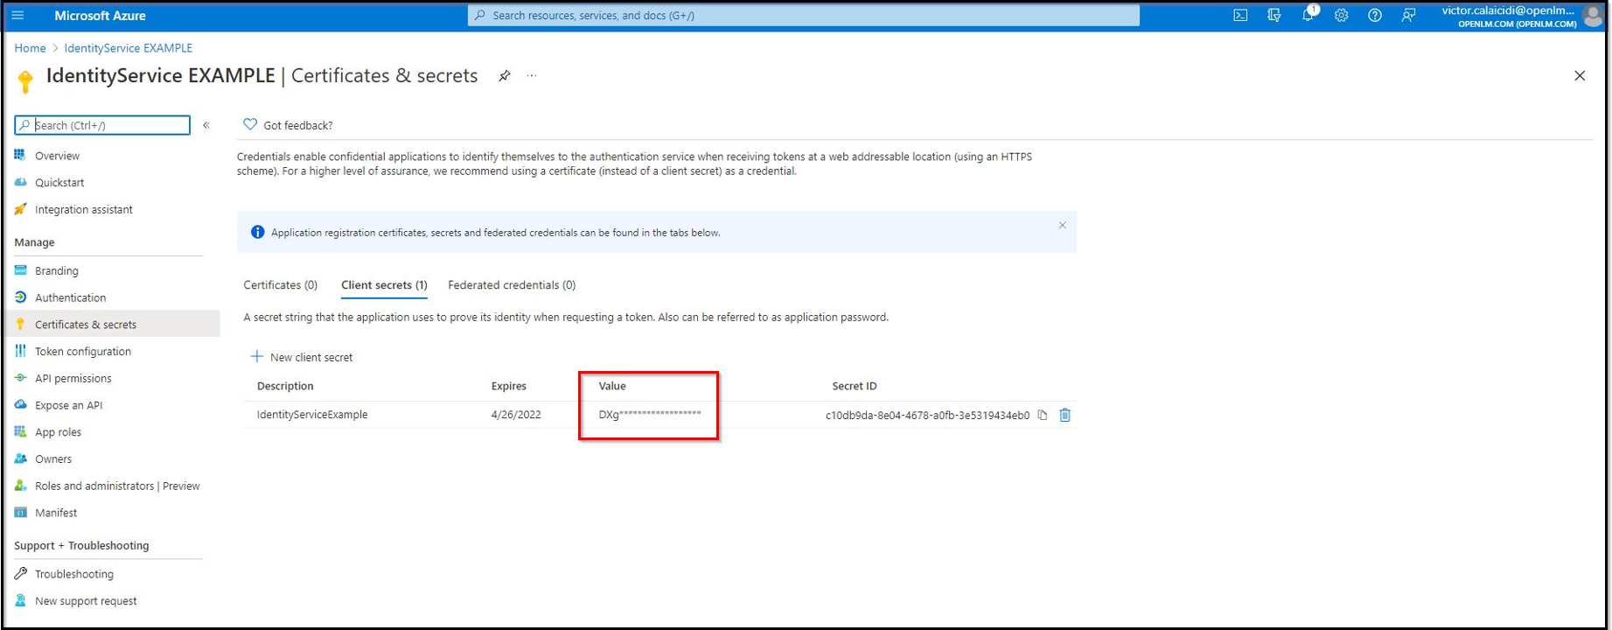Open the notifications bell icon
The height and width of the screenshot is (630, 1612).
tap(1308, 16)
